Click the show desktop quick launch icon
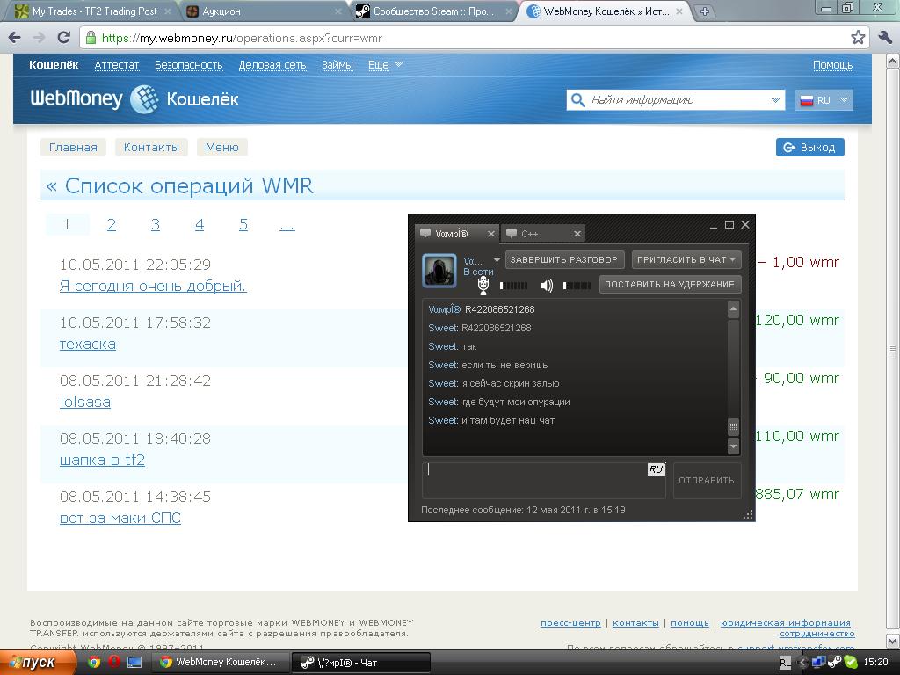The height and width of the screenshot is (675, 900). coord(134,663)
